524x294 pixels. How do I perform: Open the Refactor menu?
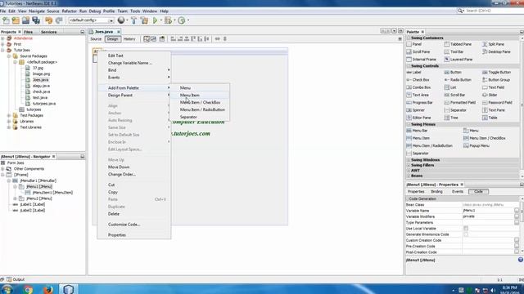click(x=69, y=11)
